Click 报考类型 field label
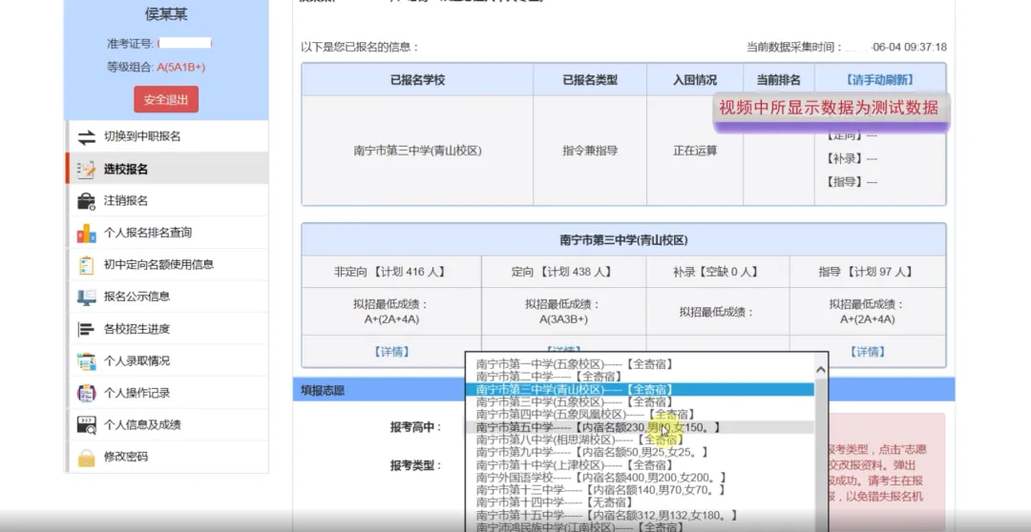The width and height of the screenshot is (1031, 532). pyautogui.click(x=415, y=465)
